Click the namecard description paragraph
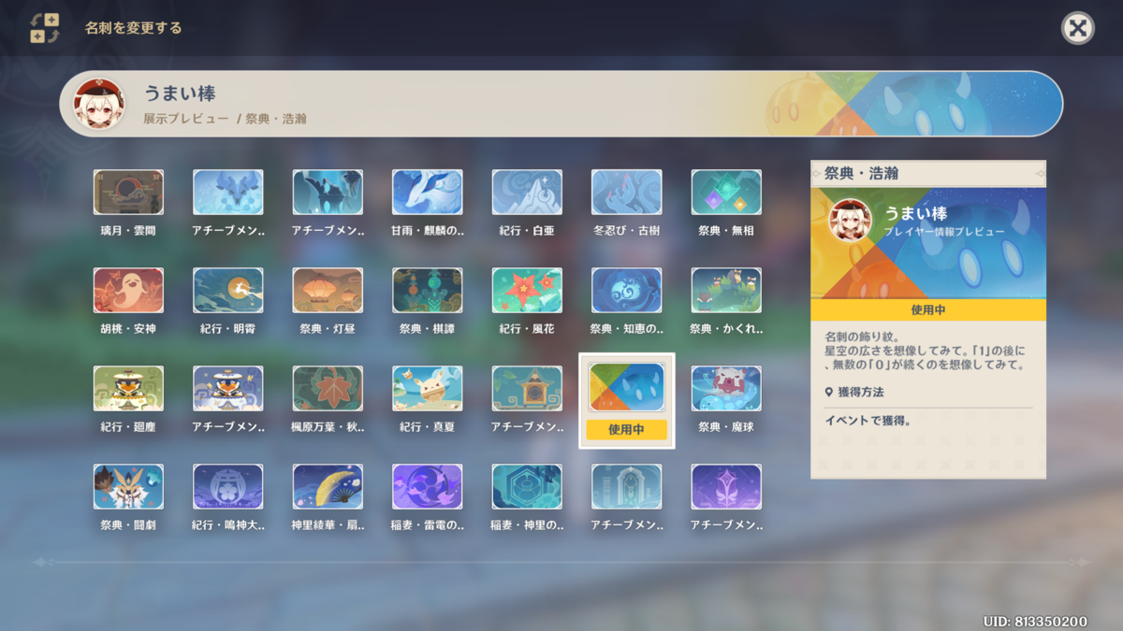This screenshot has height=631, width=1123. click(926, 351)
